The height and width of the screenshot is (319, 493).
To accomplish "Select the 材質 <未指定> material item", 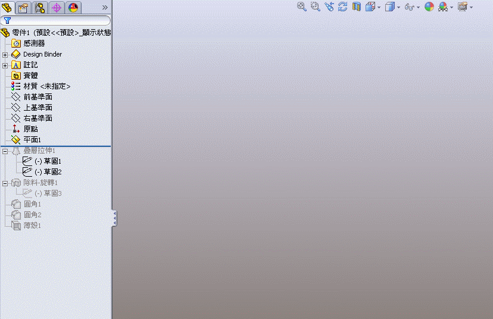I will 41,86.
